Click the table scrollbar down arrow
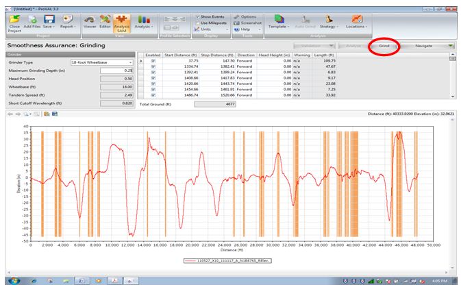Viewport: 461px width, 289px height. tap(453, 97)
